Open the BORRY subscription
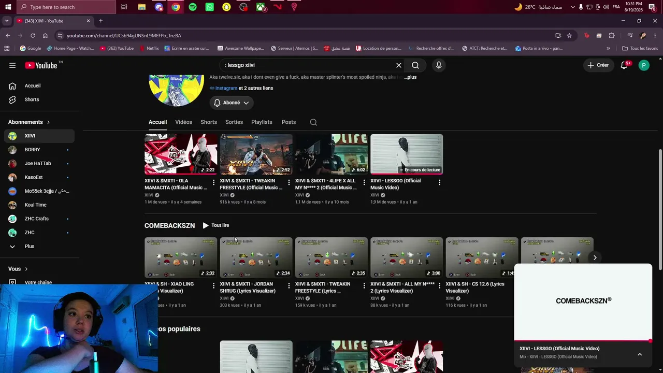 click(39, 150)
